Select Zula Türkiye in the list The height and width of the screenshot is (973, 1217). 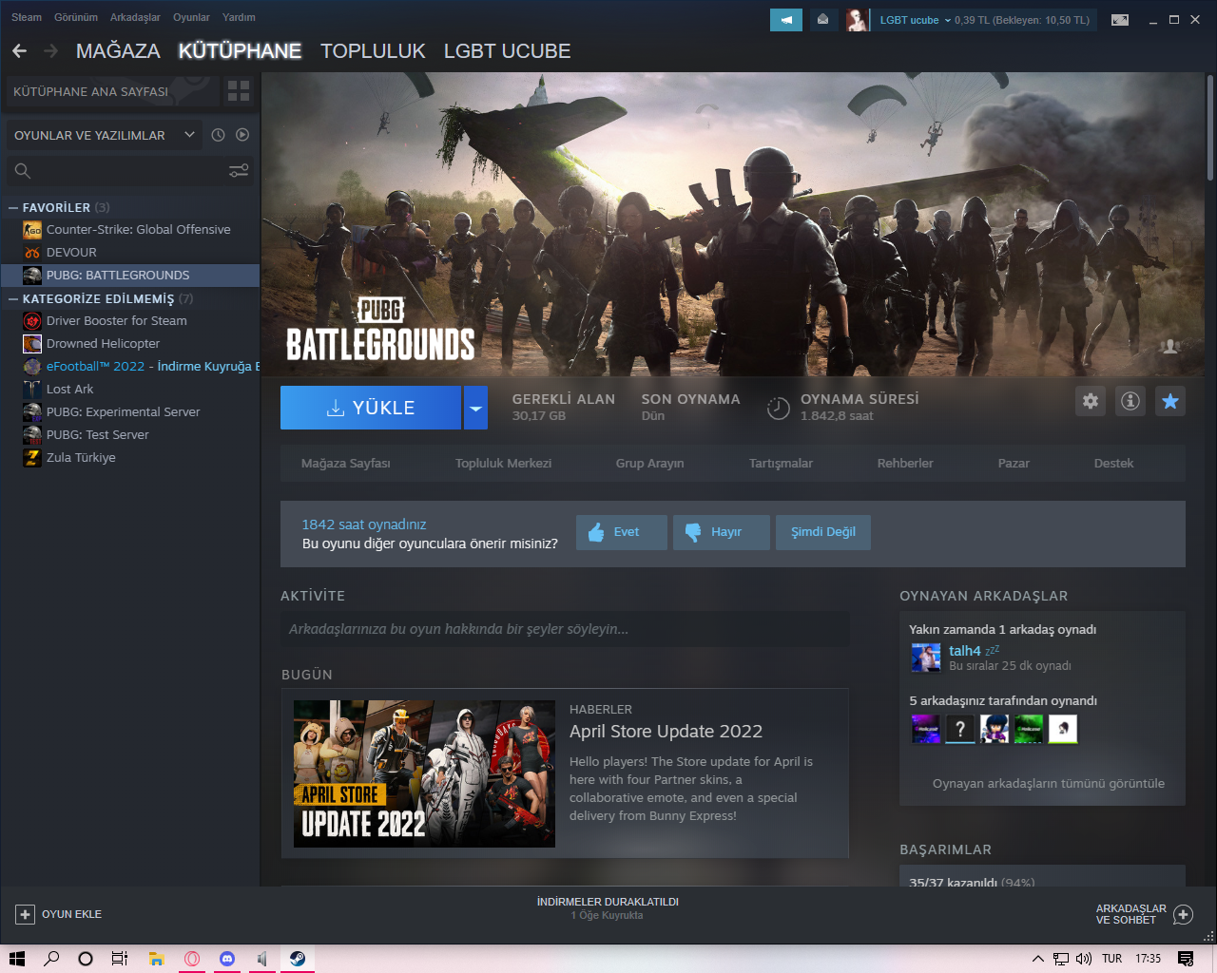pyautogui.click(x=130, y=458)
